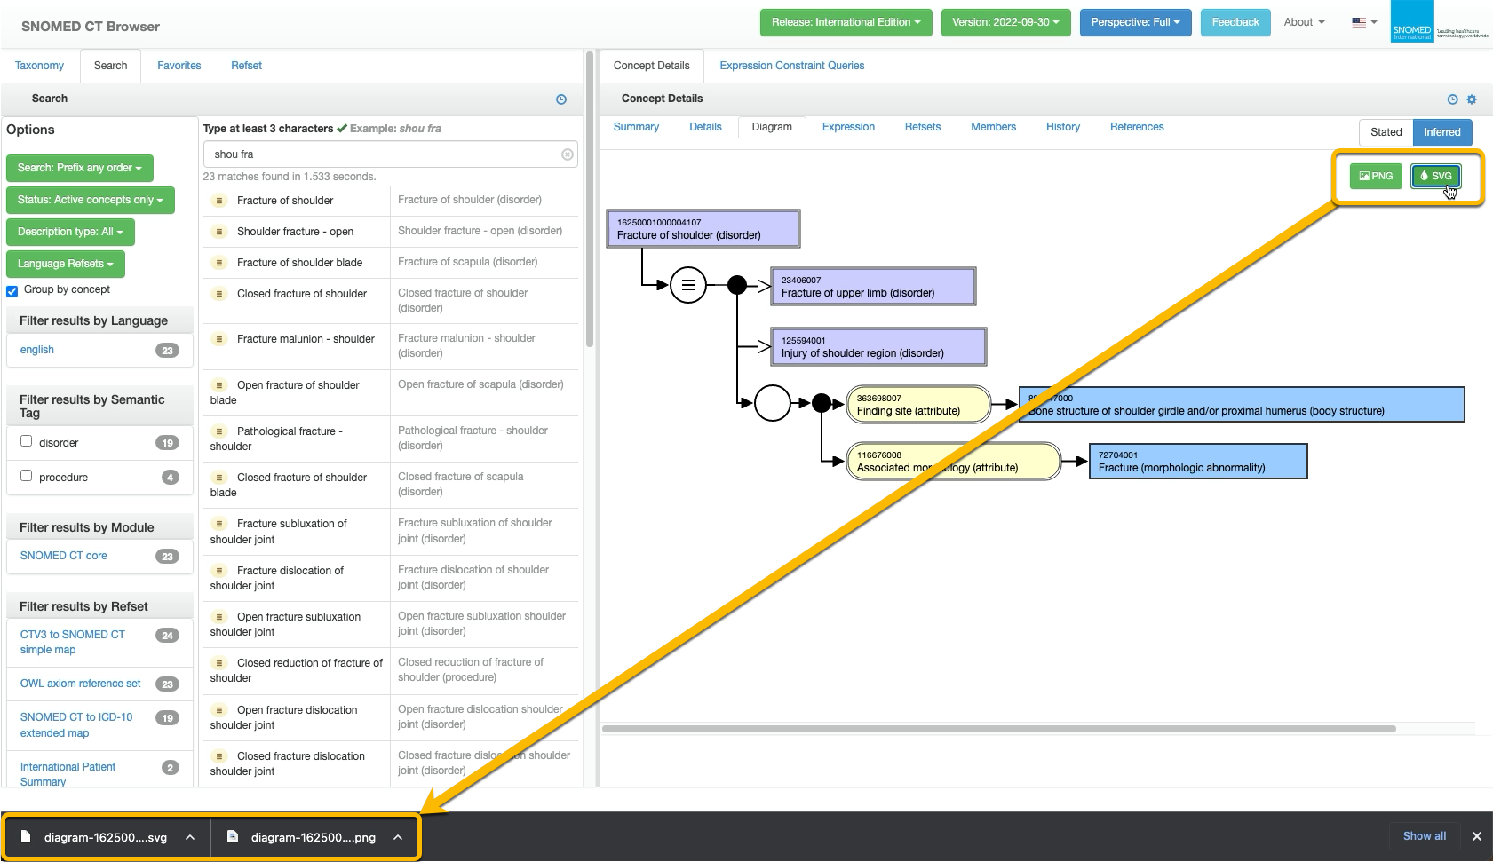Screen dimensions: 1493x862
Task: Filter by english language link
Action: click(37, 350)
